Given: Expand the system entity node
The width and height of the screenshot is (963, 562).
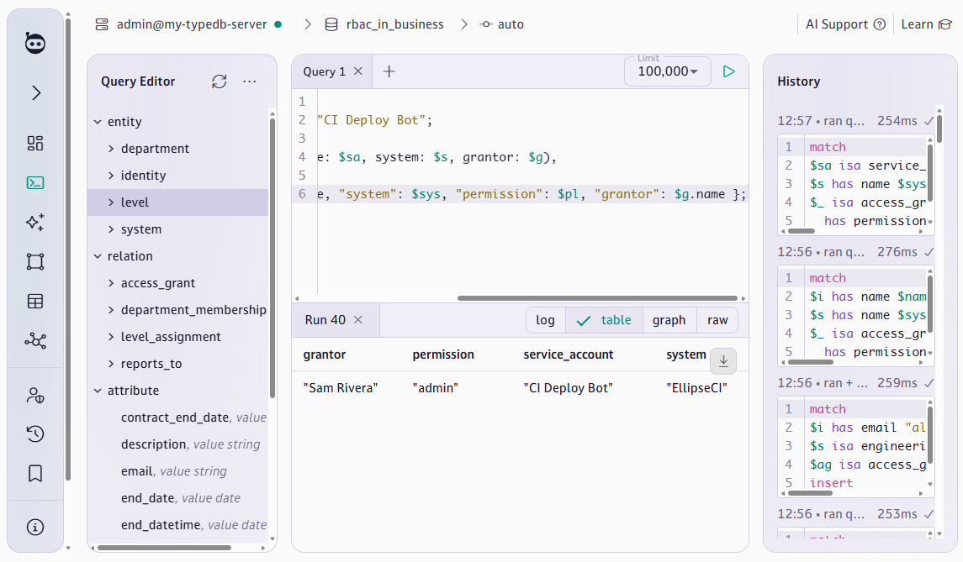Looking at the screenshot, I should pyautogui.click(x=111, y=229).
